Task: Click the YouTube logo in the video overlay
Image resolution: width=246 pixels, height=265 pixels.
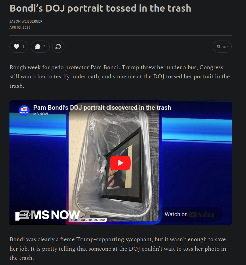Action: click(201, 215)
